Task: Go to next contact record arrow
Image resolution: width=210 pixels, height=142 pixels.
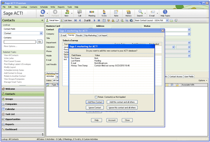Action: (x=94, y=20)
